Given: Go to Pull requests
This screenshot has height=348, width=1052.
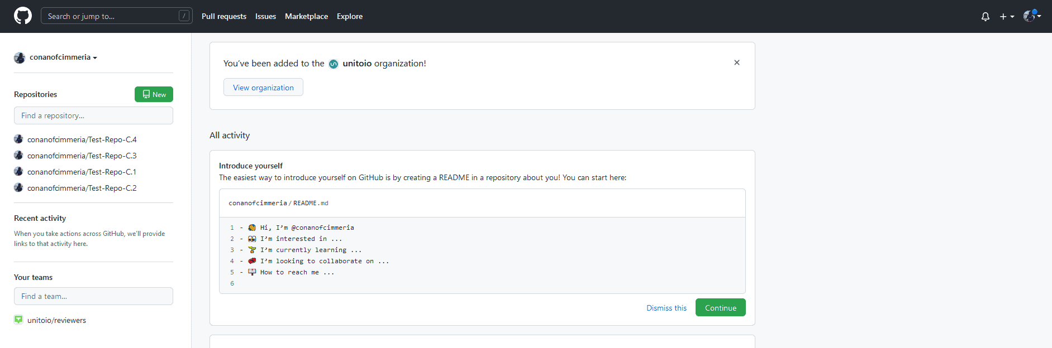Looking at the screenshot, I should coord(224,16).
